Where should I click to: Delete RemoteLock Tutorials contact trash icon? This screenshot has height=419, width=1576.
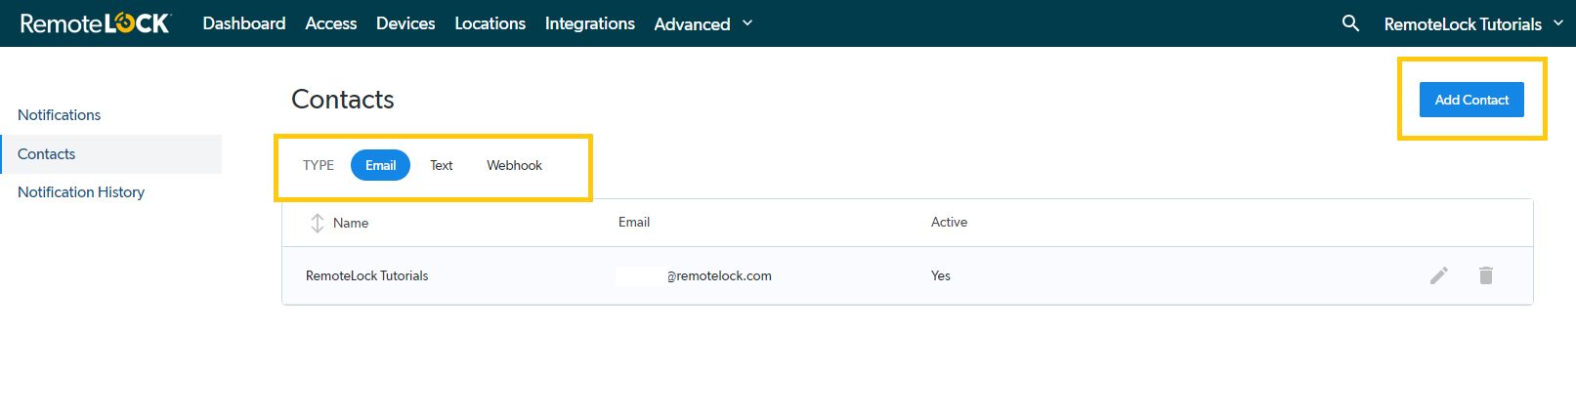(x=1486, y=275)
